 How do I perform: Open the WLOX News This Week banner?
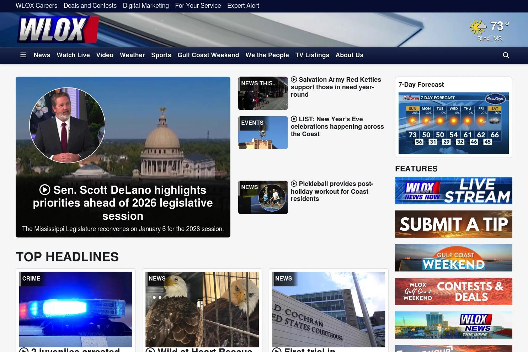pos(454,325)
